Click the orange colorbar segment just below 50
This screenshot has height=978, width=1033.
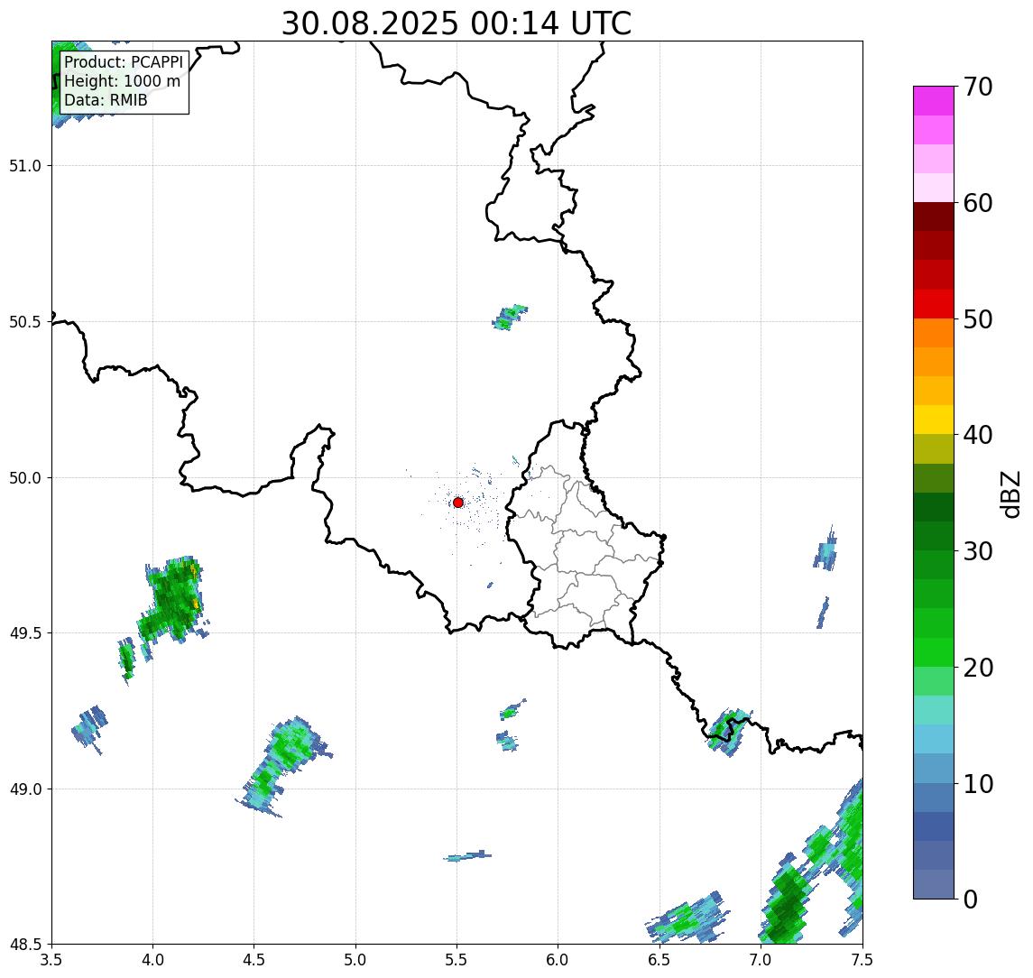pos(934,333)
